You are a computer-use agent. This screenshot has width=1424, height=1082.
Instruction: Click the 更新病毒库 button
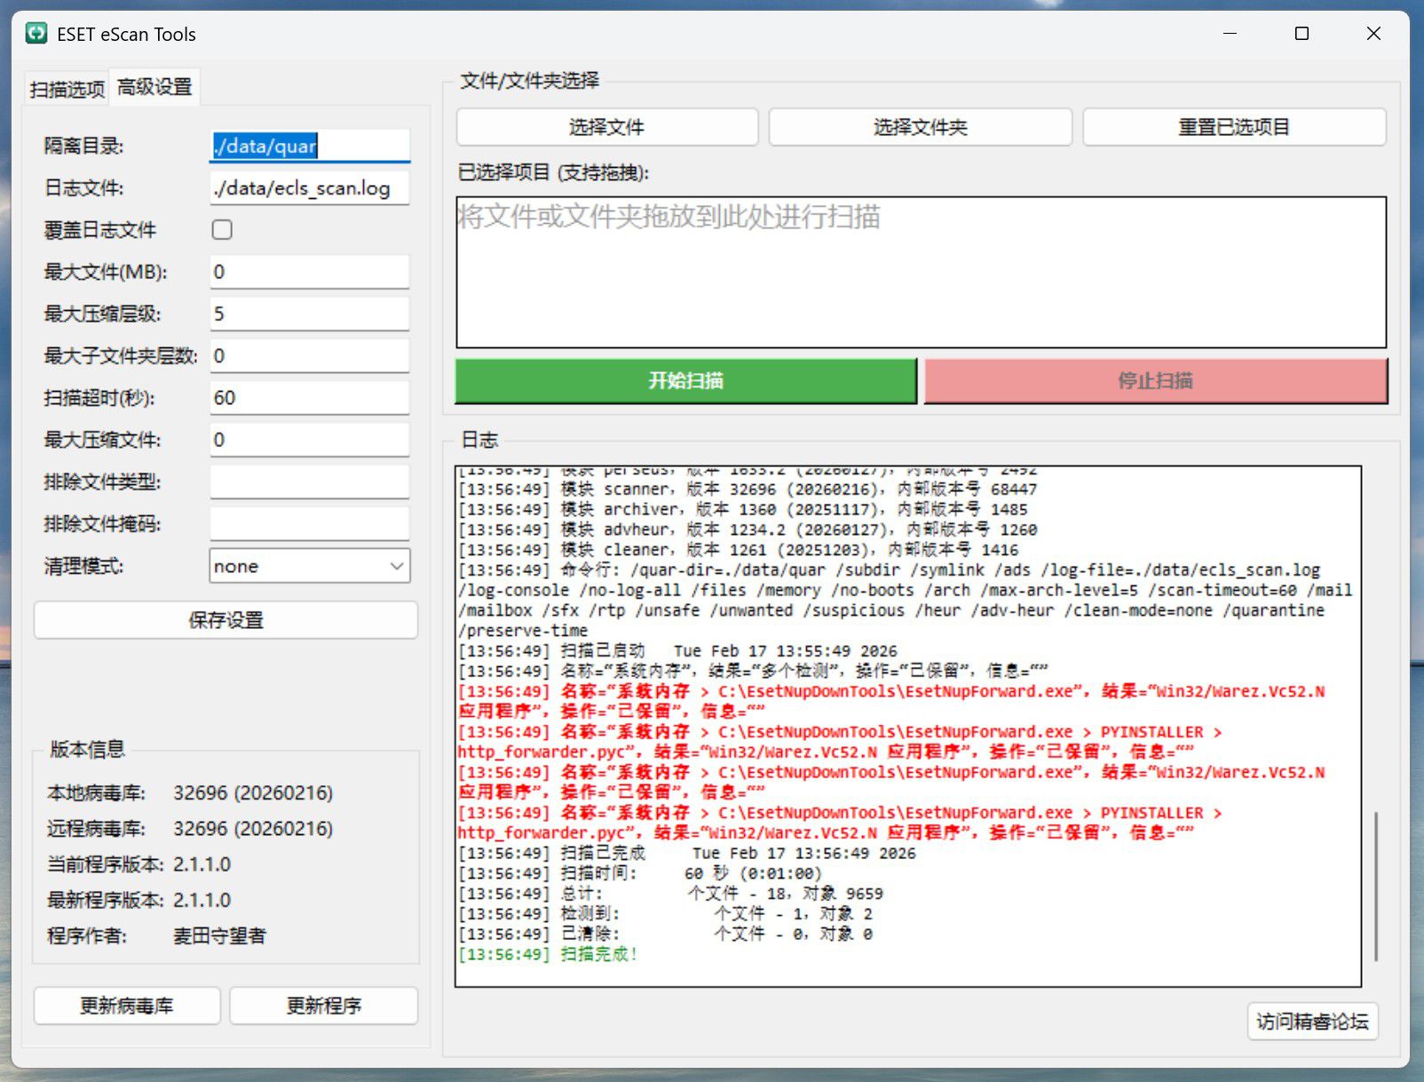click(127, 1006)
